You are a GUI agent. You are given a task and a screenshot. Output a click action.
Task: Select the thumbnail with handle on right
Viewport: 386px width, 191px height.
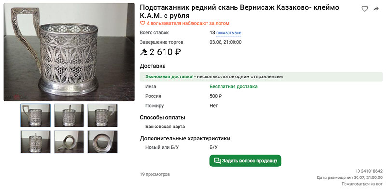pos(102,115)
